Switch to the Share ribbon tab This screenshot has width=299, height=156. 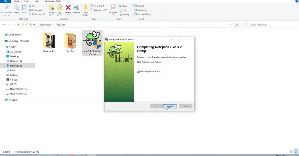coord(27,1)
